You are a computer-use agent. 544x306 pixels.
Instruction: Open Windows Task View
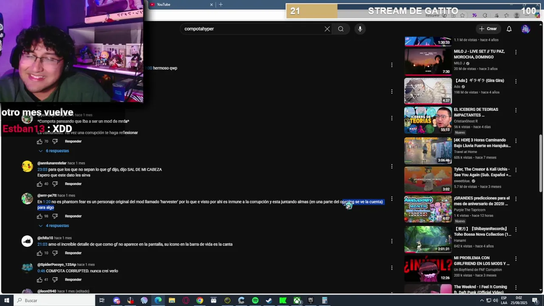pos(102,300)
